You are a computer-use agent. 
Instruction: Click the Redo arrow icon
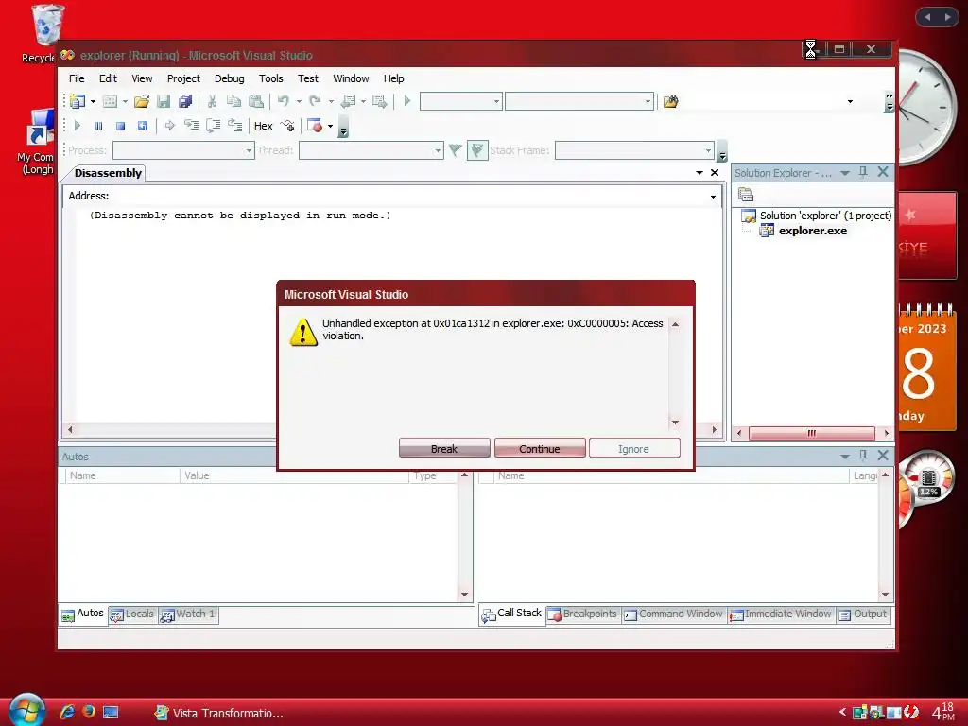tap(316, 101)
